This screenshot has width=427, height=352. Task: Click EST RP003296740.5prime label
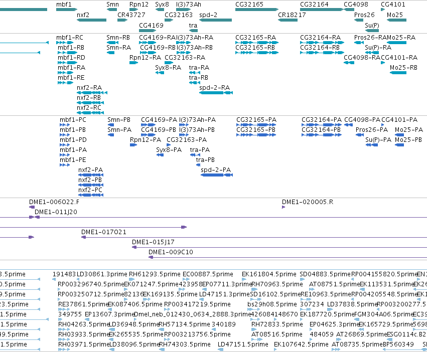91,284
